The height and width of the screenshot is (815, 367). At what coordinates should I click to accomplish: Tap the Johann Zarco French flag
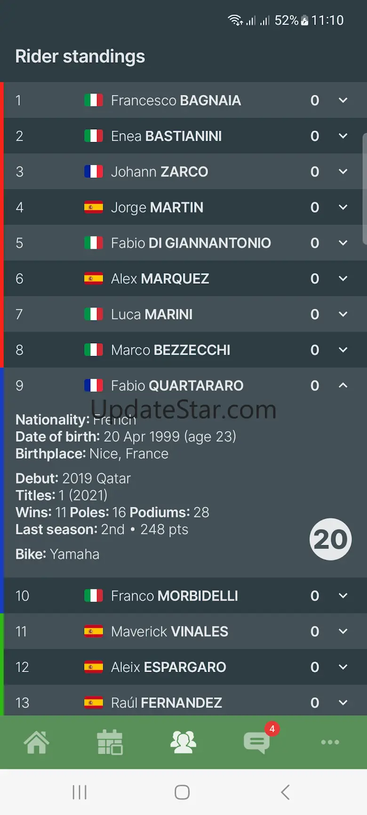[94, 172]
